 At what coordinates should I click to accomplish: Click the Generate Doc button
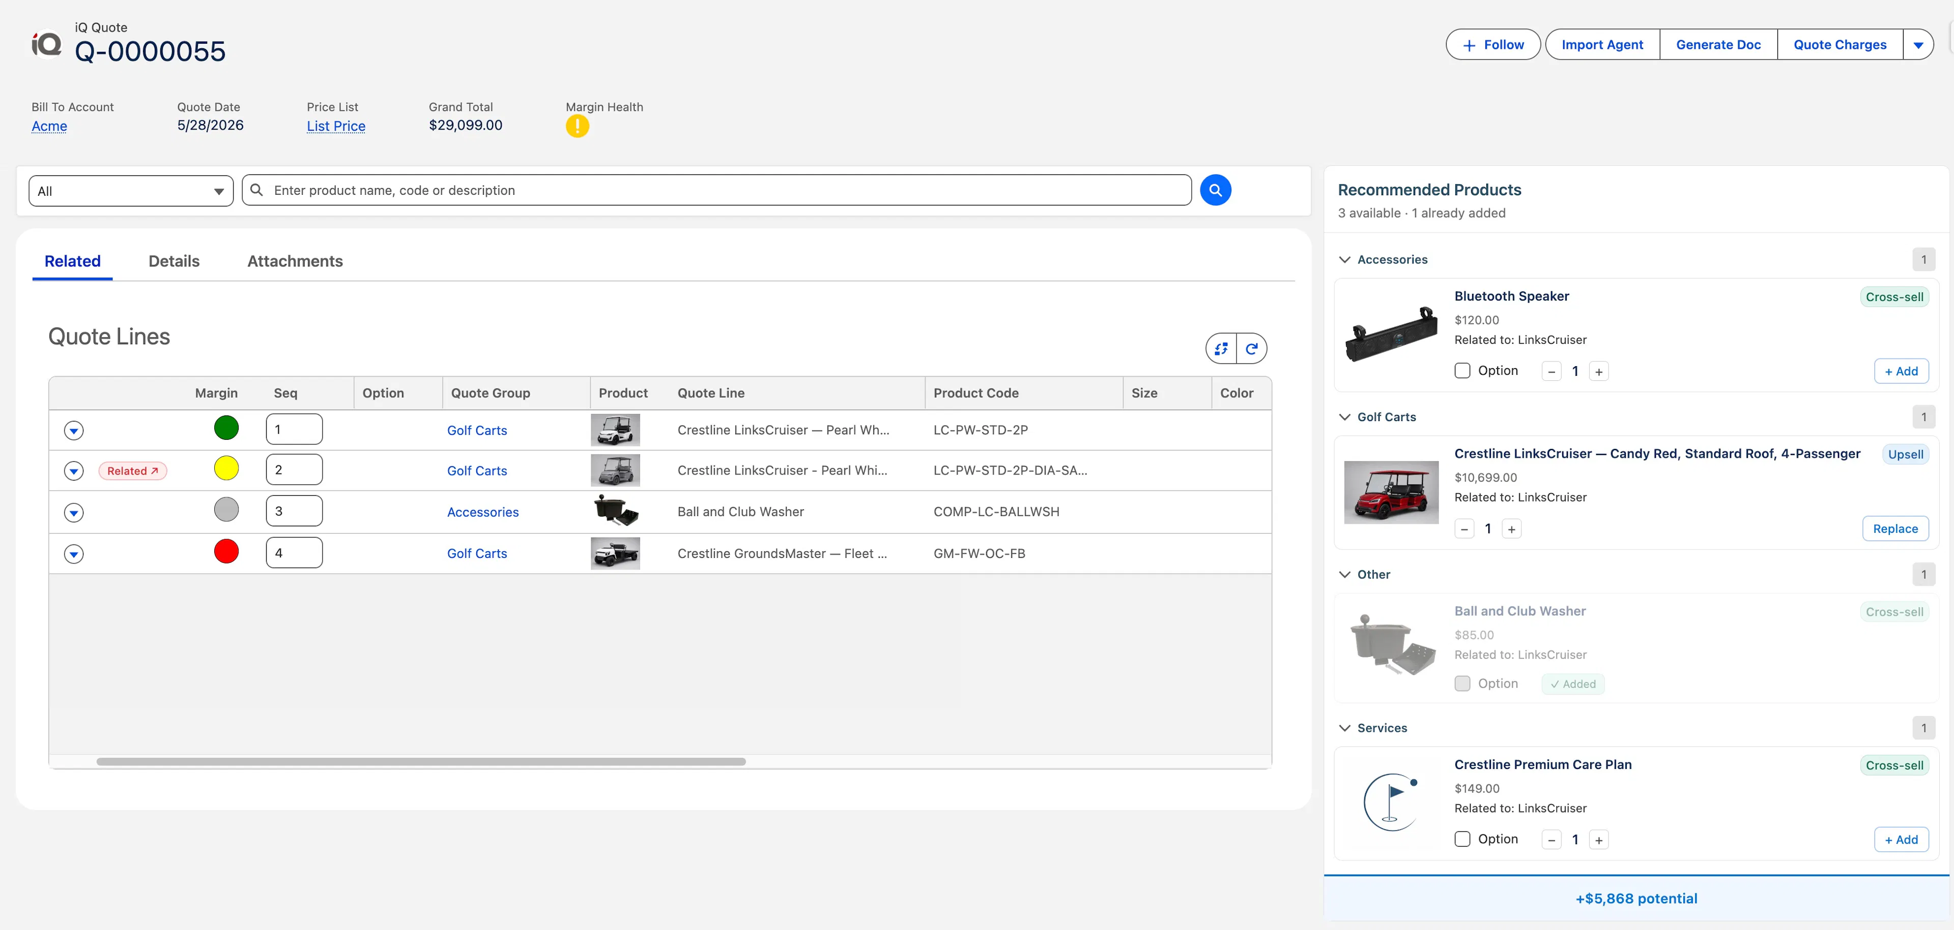pyautogui.click(x=1718, y=45)
